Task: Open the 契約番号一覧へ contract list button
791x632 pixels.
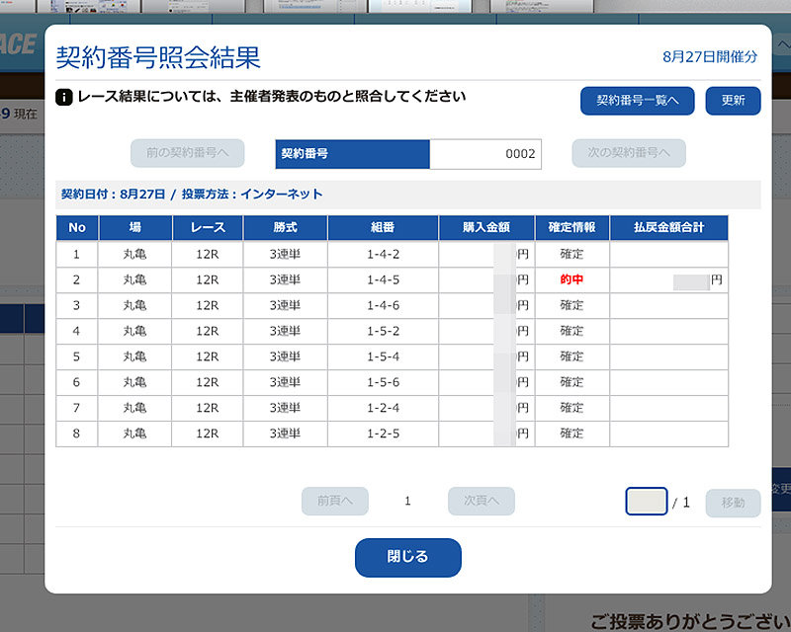Action: click(x=637, y=101)
